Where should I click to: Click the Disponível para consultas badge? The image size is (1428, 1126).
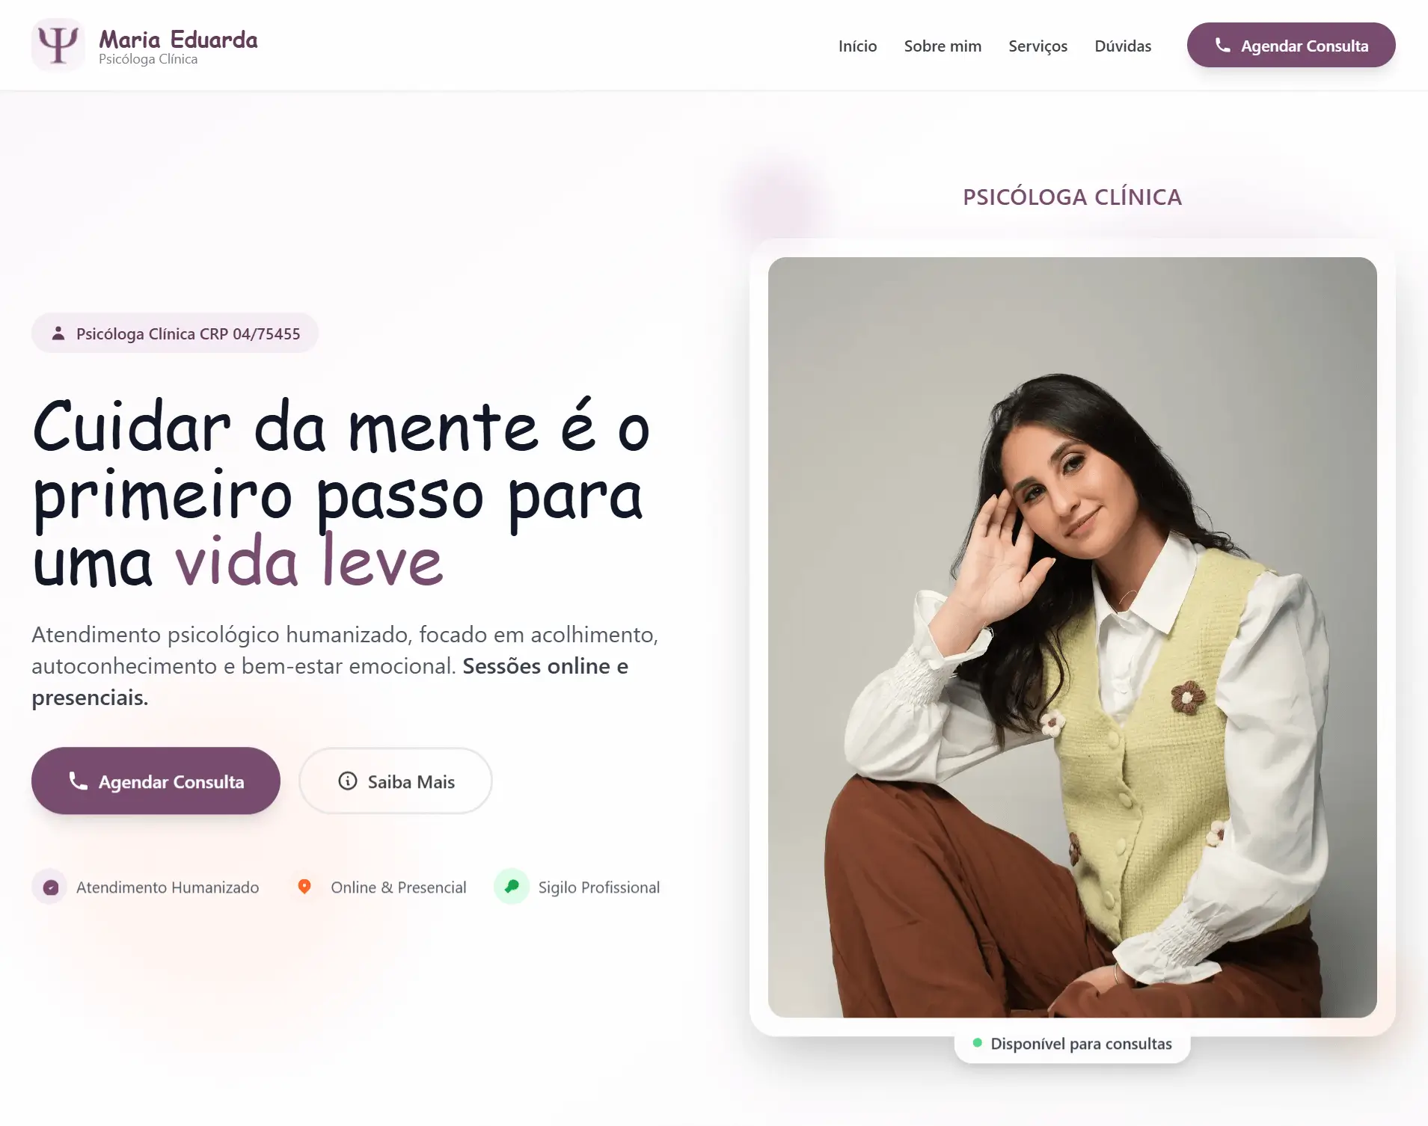point(1072,1044)
